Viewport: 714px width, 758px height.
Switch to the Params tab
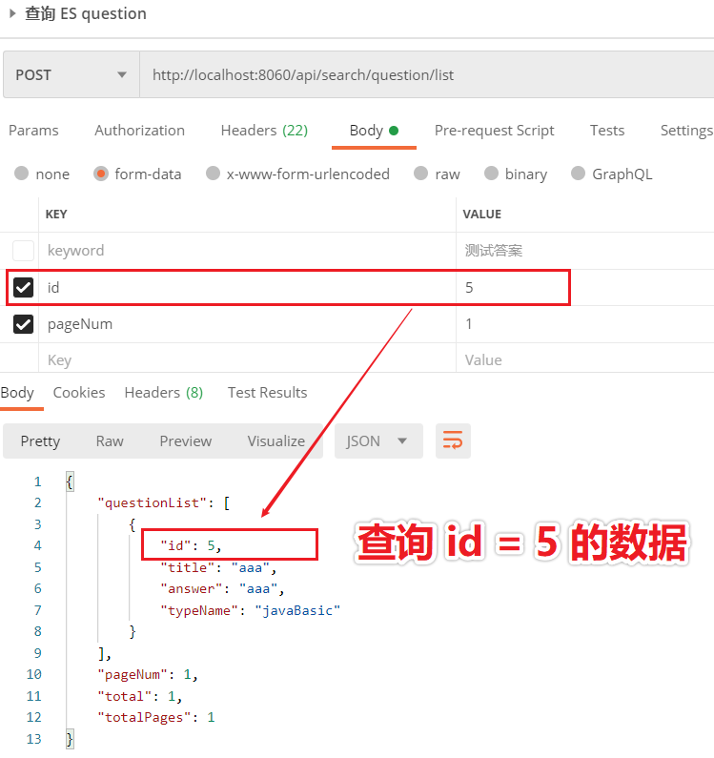click(x=33, y=131)
